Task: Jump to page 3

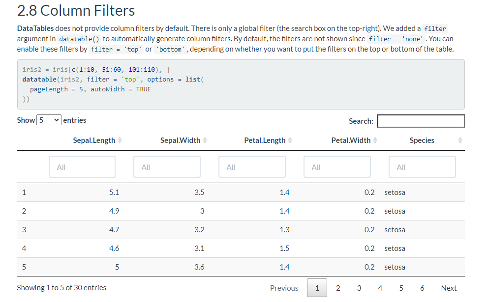Action: [359, 288]
